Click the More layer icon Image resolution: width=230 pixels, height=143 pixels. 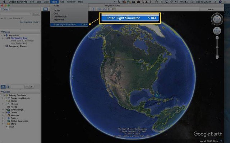click(x=9, y=124)
